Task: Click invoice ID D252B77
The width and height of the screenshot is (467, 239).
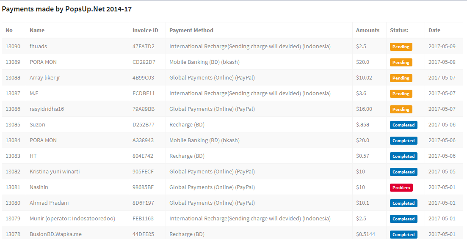Action: [x=144, y=124]
